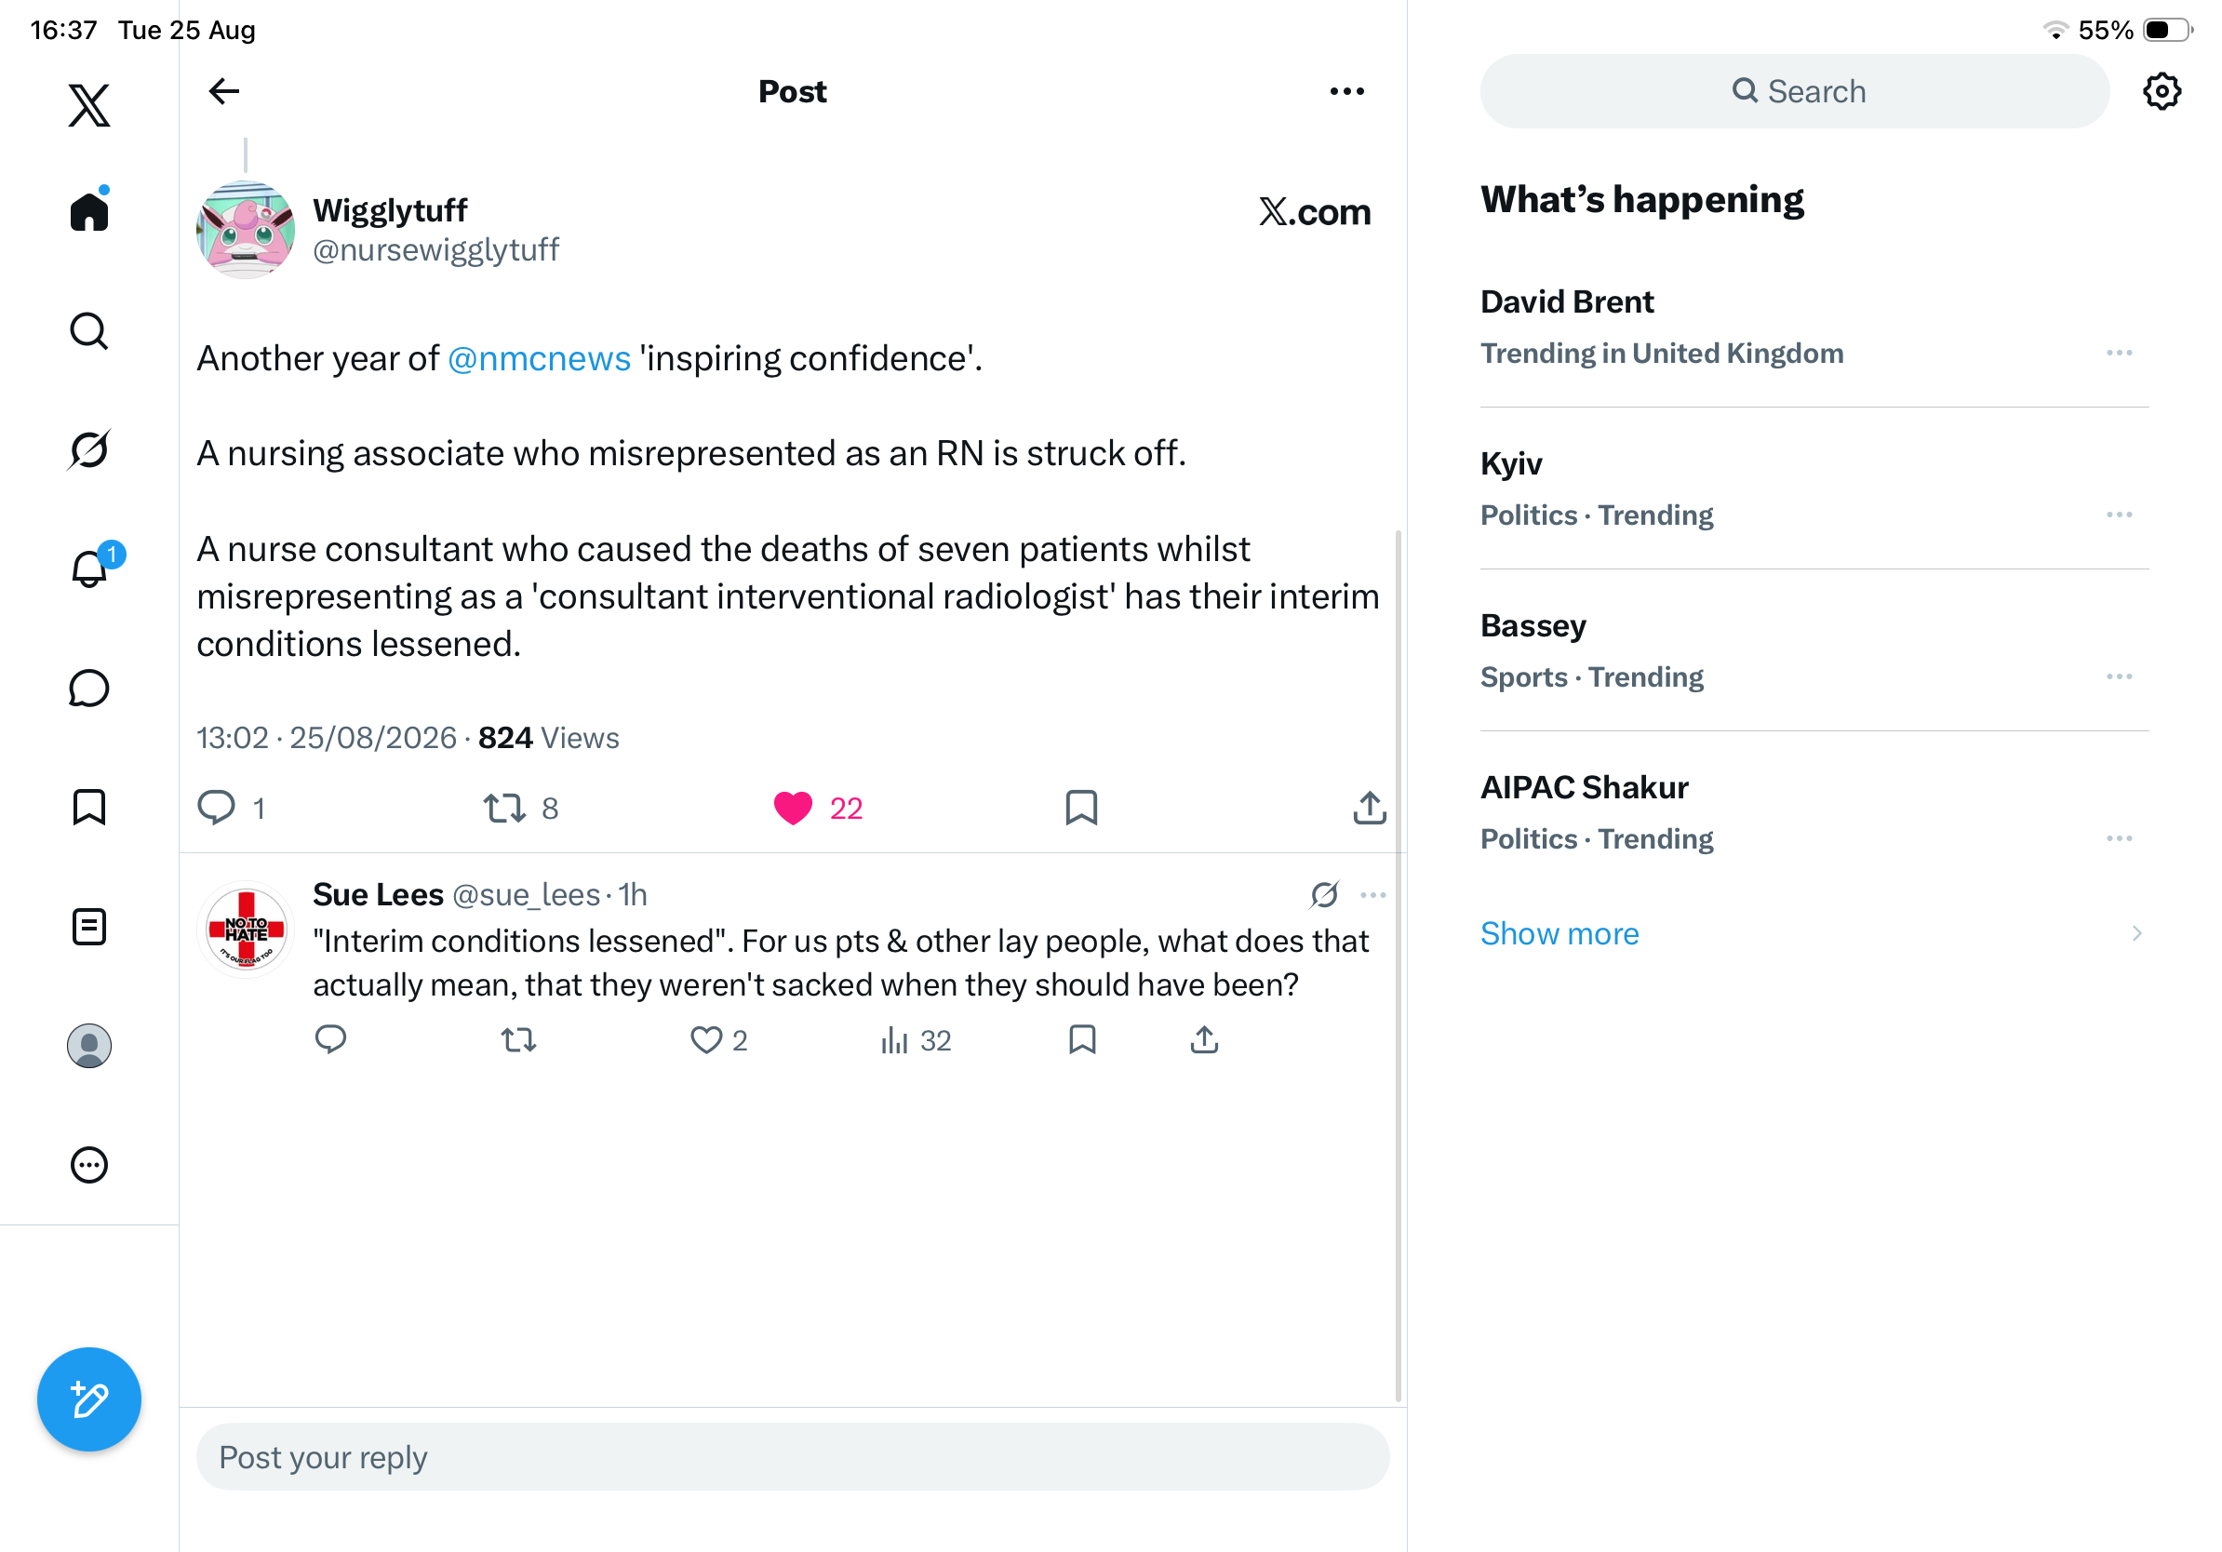Go back using the arrow button
Viewport: 2222px width, 1552px height.
point(224,91)
